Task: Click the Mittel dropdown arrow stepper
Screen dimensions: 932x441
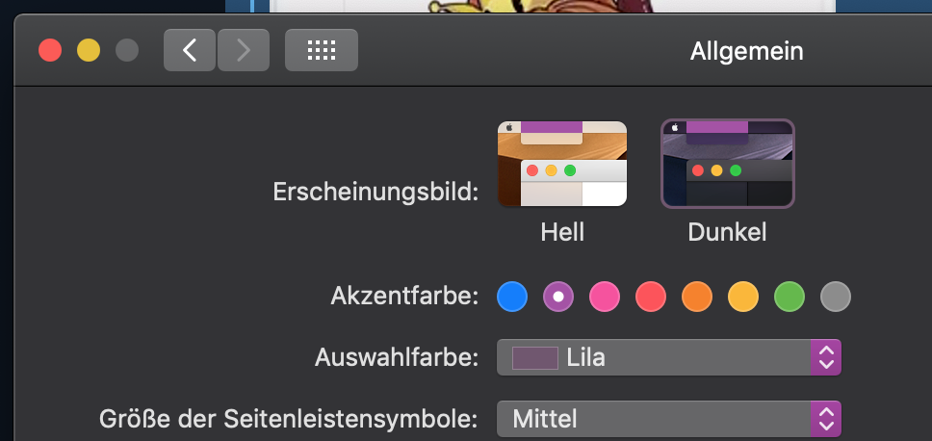Action: pos(826,419)
